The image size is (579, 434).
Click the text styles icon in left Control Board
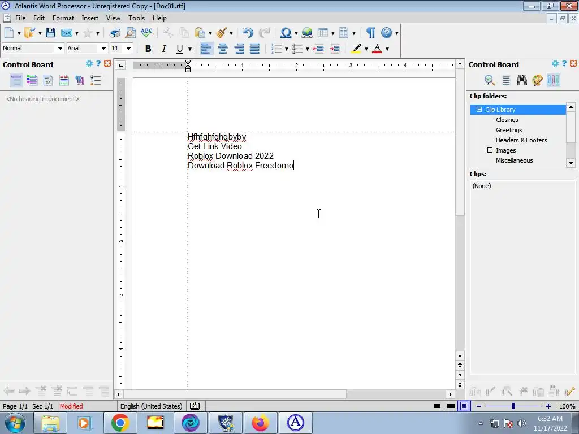(80, 80)
